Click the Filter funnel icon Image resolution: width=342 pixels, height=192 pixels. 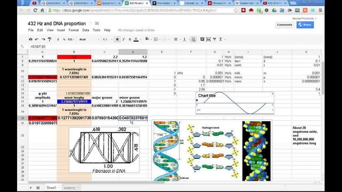tap(215, 39)
